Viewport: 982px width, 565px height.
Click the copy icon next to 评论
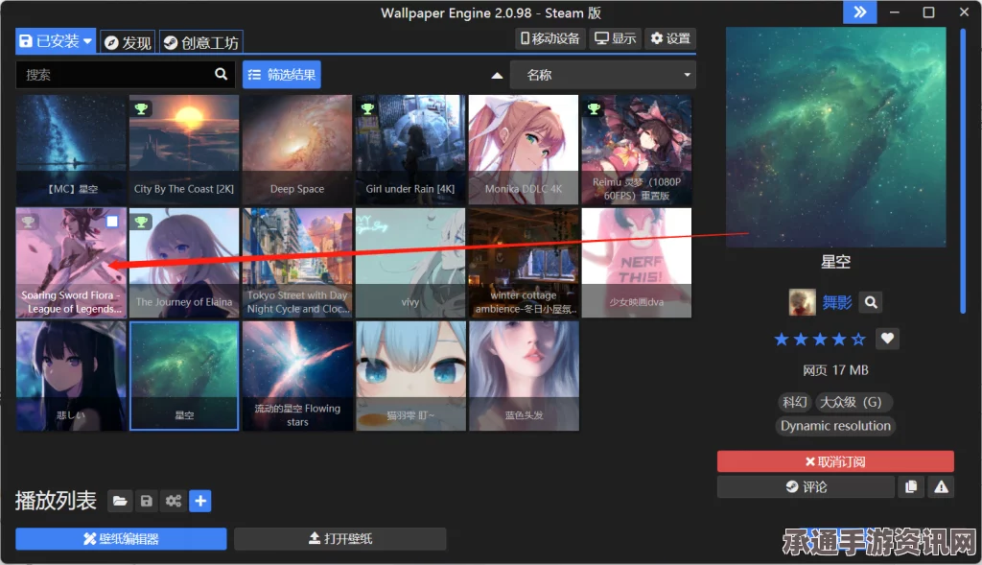tap(911, 486)
